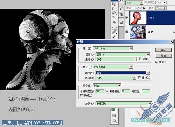Click the lock-all padlock icon
Screen dimensions: 175x127
click(144, 8)
